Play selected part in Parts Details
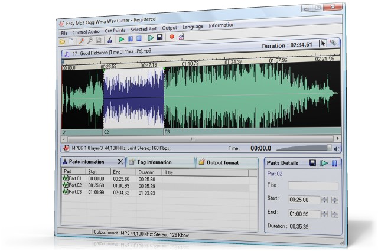378x251 pixels. coord(323,163)
